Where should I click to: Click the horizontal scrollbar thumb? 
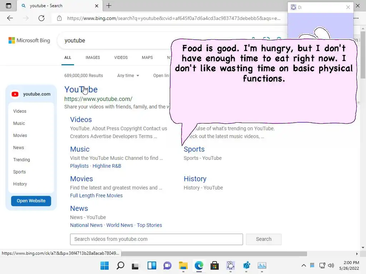coord(214,254)
